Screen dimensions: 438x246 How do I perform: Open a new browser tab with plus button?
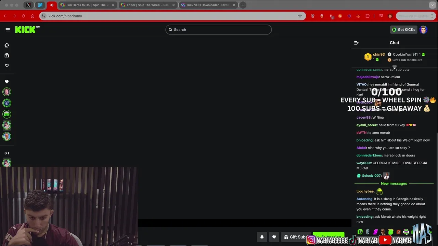243,5
